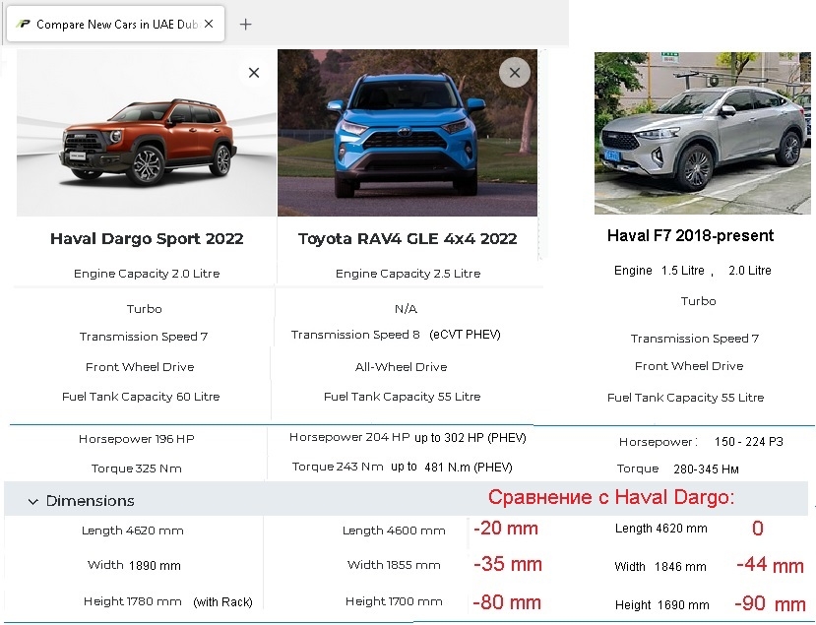816x625 pixels.
Task: Select 'Fuel Tank Capacity 60 Litre' text
Action: pyautogui.click(x=141, y=397)
